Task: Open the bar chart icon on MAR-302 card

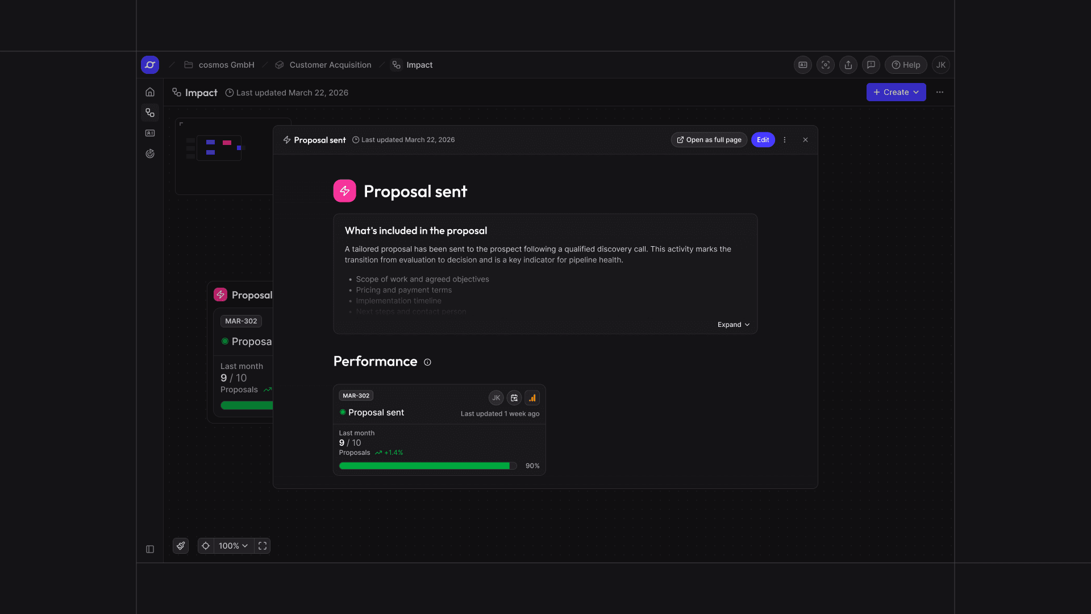Action: pos(532,398)
